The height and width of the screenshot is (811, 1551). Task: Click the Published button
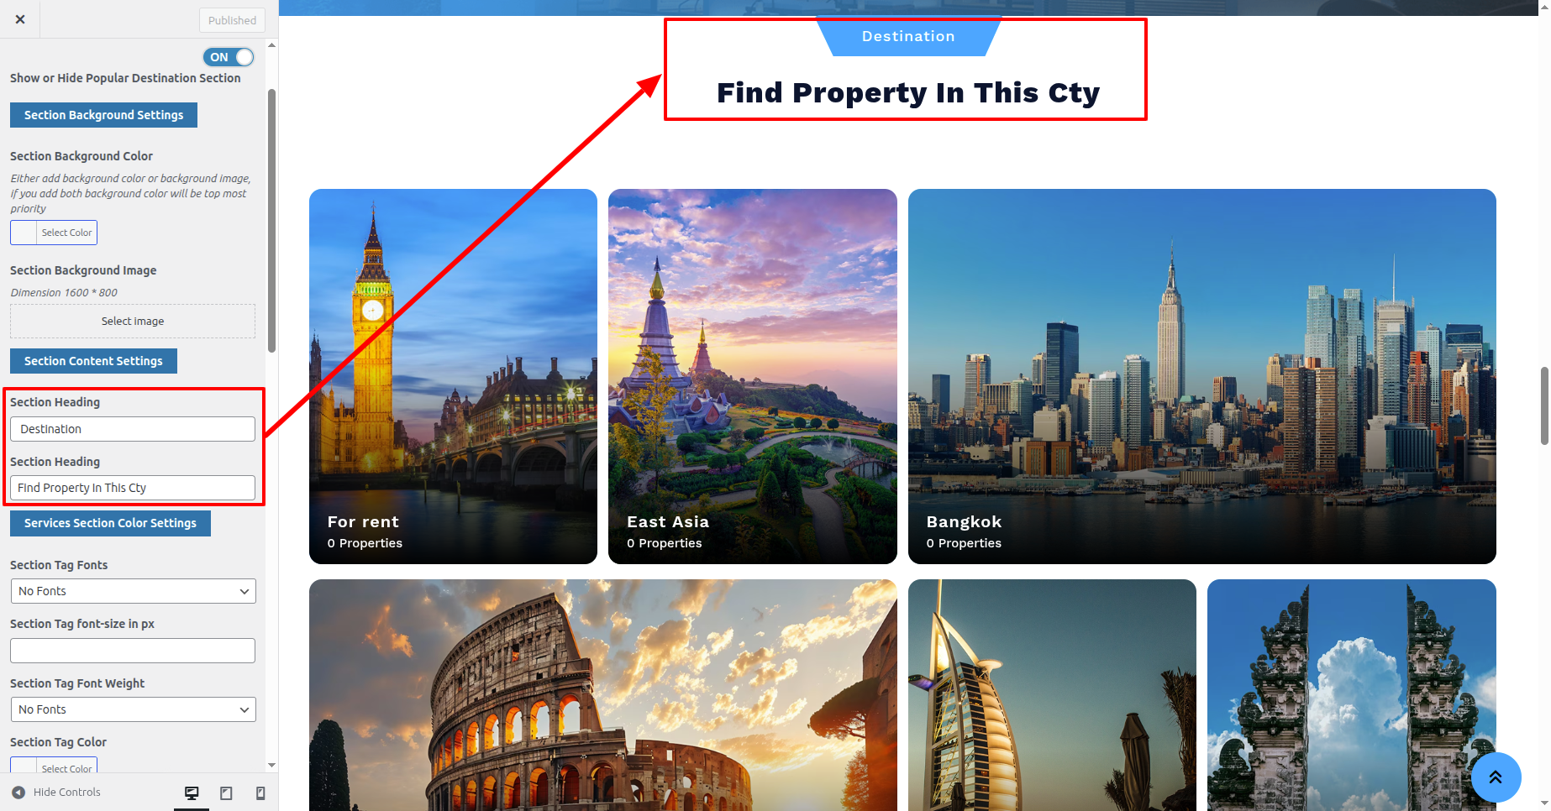click(x=232, y=20)
